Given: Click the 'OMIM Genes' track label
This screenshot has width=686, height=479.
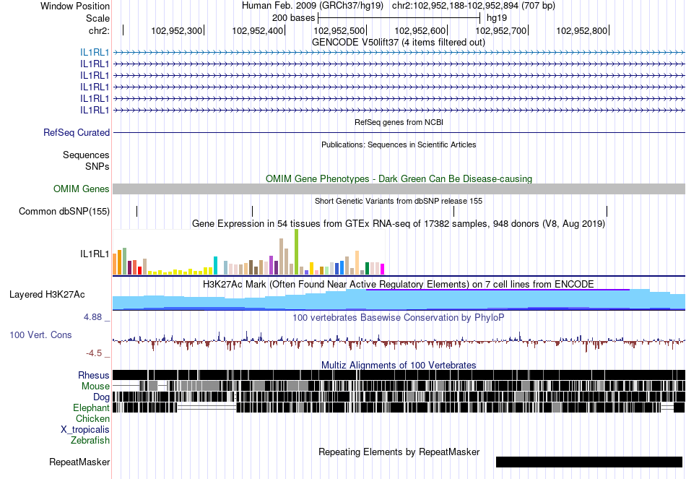Looking at the screenshot, I should [x=81, y=189].
